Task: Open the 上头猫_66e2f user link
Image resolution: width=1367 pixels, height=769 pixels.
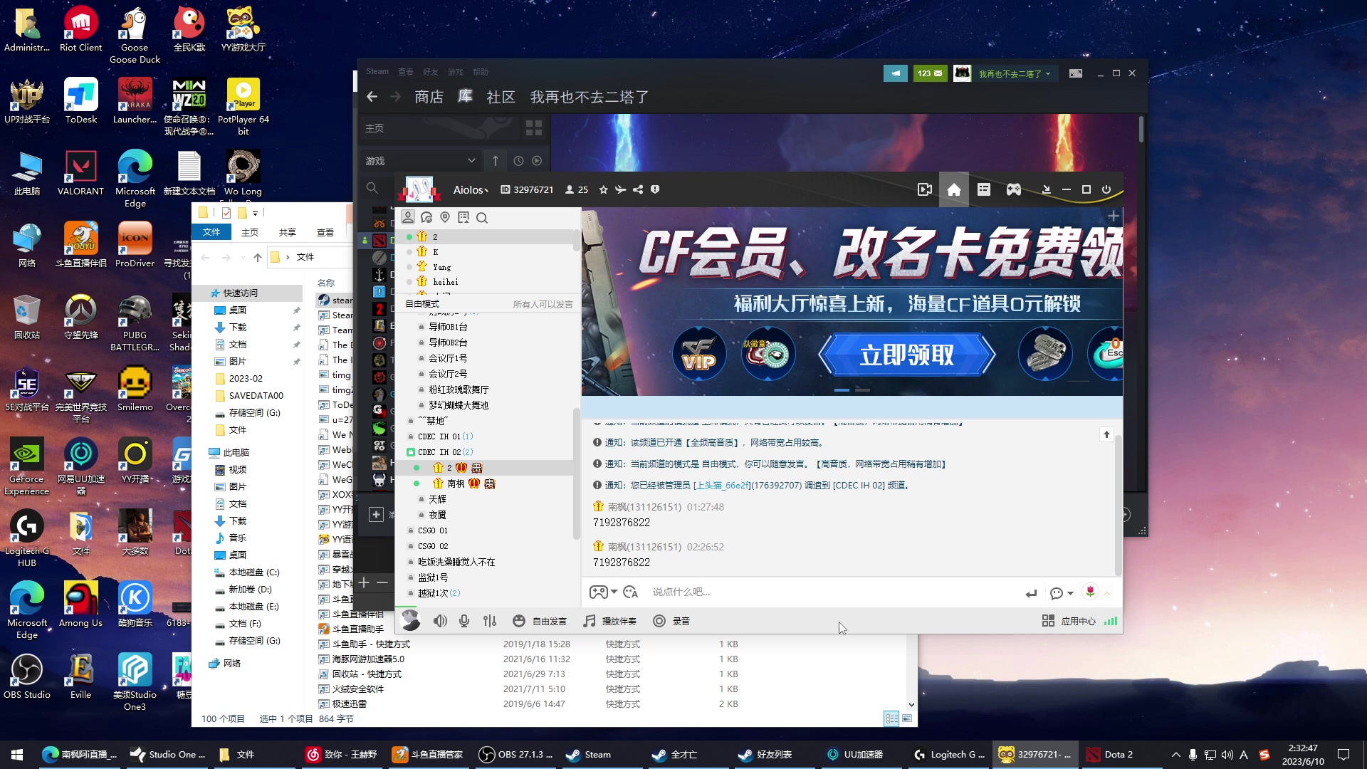Action: 721,485
